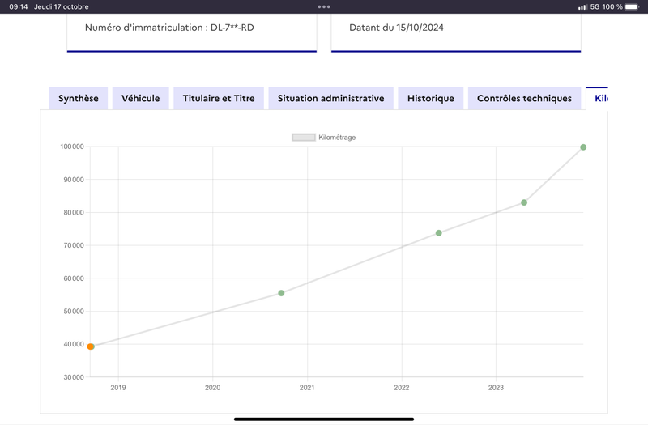Click the orange data point near 40 000
Image resolution: width=648 pixels, height=425 pixels.
[91, 346]
